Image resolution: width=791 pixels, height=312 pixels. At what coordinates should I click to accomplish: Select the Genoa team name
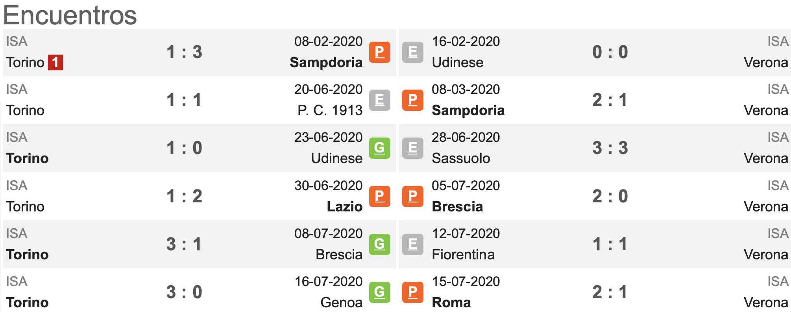341,303
